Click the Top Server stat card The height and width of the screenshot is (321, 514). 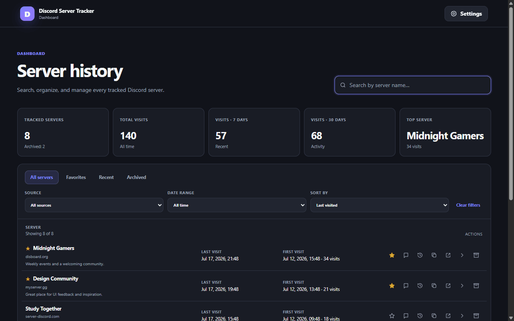pos(445,132)
